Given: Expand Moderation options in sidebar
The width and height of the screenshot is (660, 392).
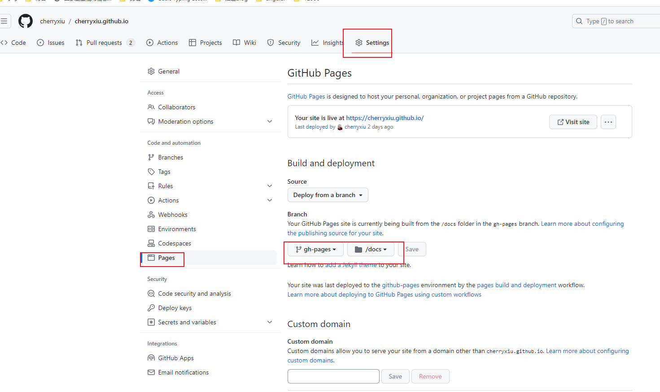Looking at the screenshot, I should [x=270, y=121].
